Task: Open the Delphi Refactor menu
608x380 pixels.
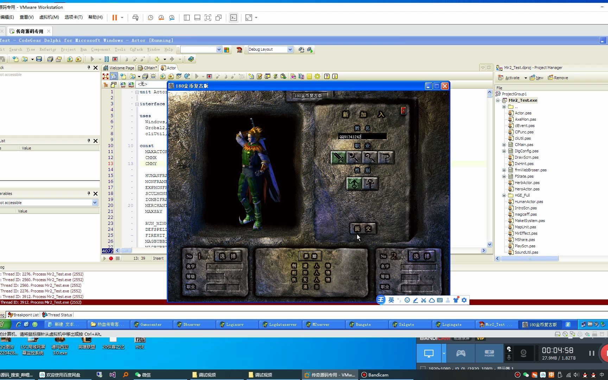Action: pyautogui.click(x=48, y=50)
